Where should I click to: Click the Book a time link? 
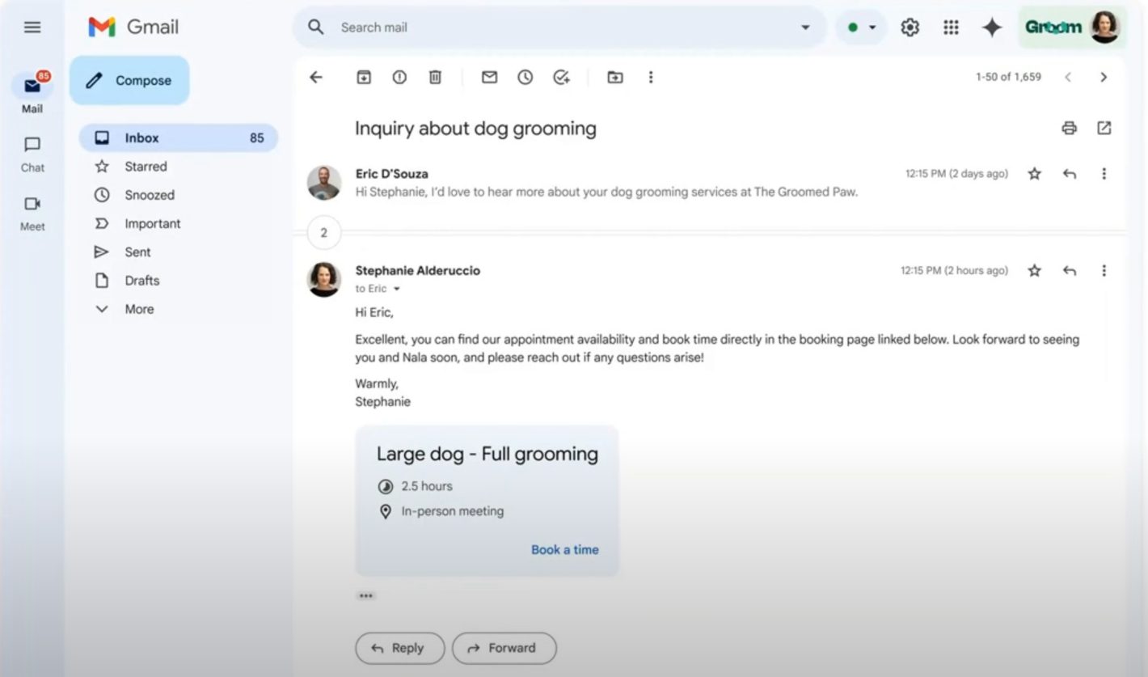pos(564,550)
